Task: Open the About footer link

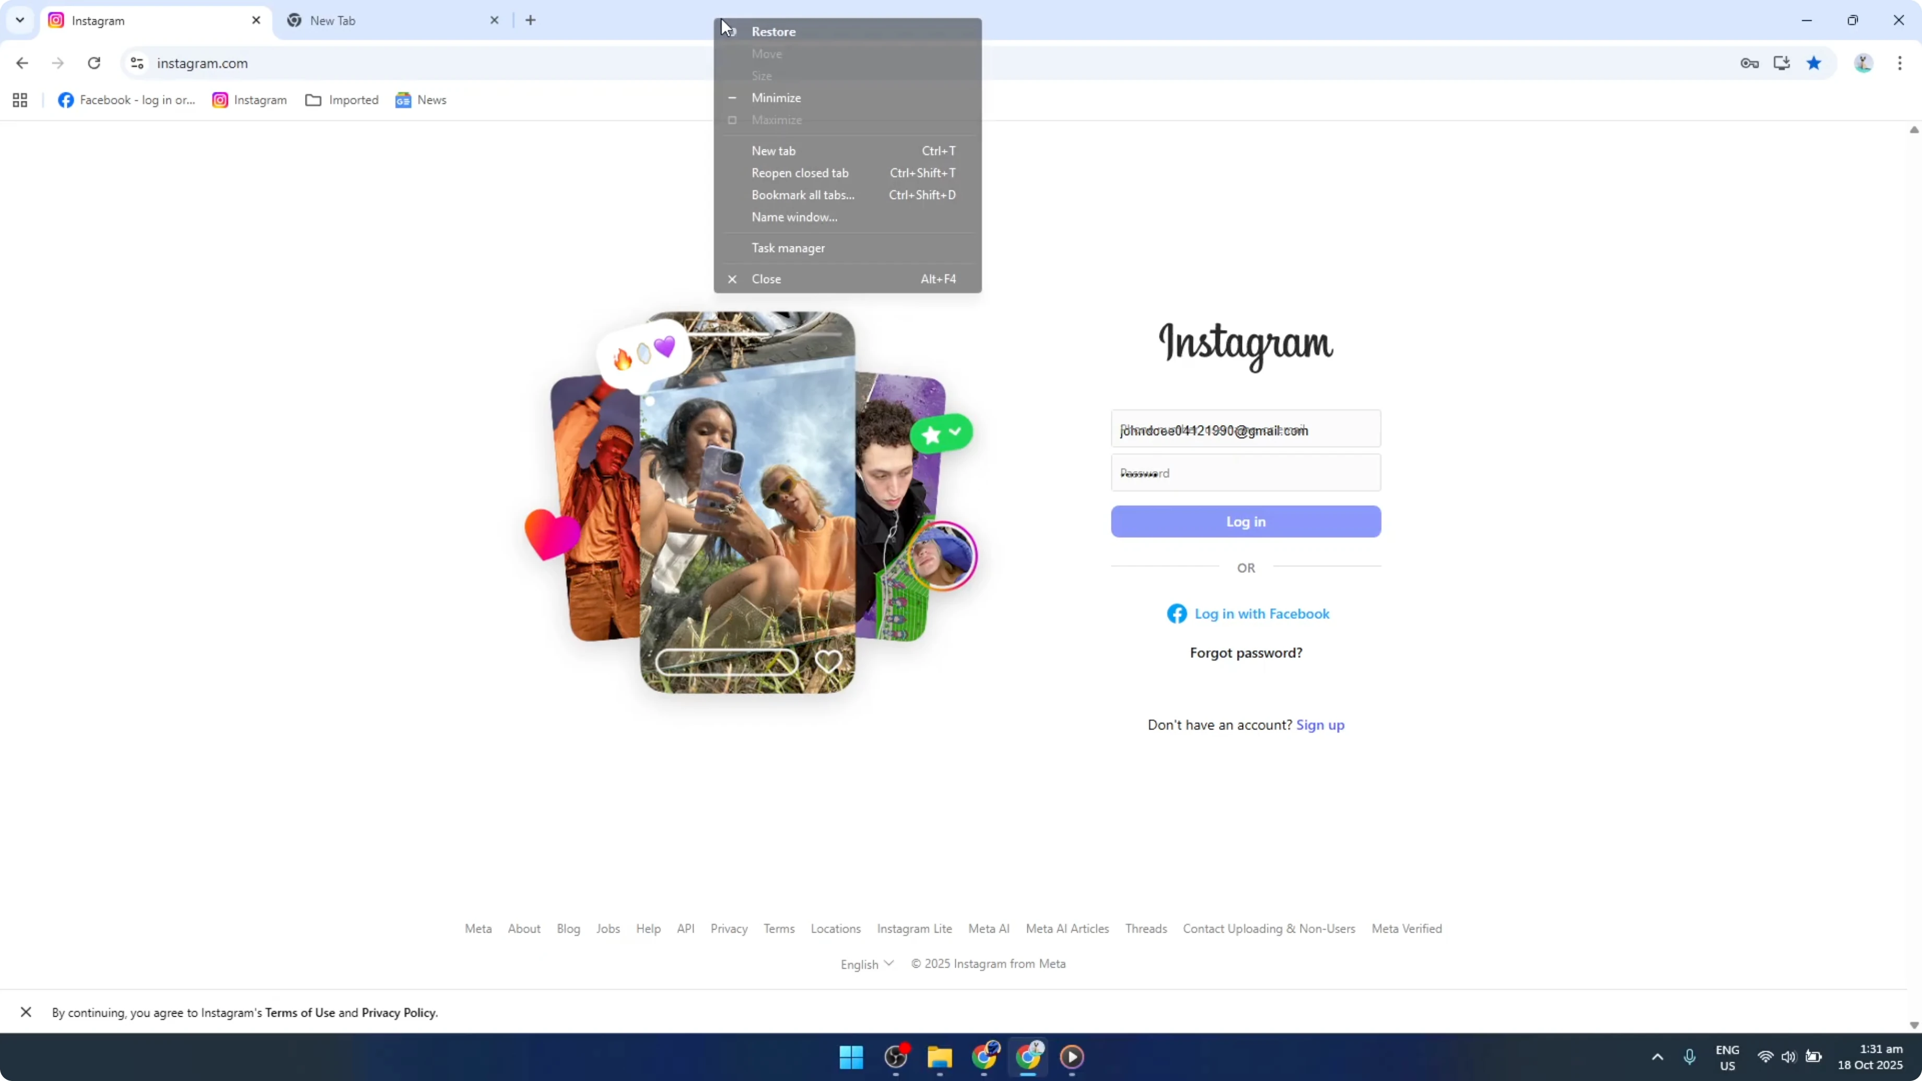Action: point(524,929)
